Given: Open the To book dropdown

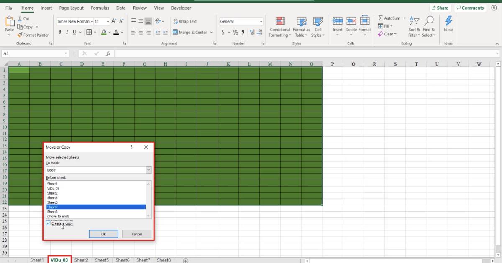Looking at the screenshot, I should [149, 170].
